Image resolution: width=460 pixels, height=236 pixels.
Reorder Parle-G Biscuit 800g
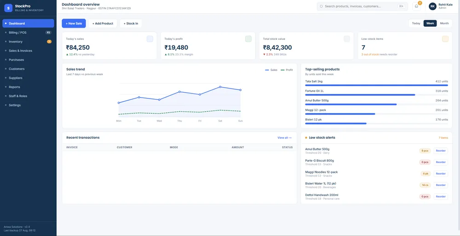(x=441, y=162)
